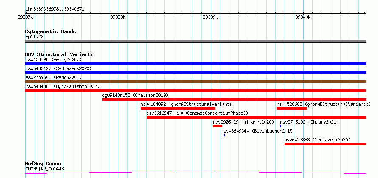Select the magenta ADAM5 gene track line

point(195,173)
